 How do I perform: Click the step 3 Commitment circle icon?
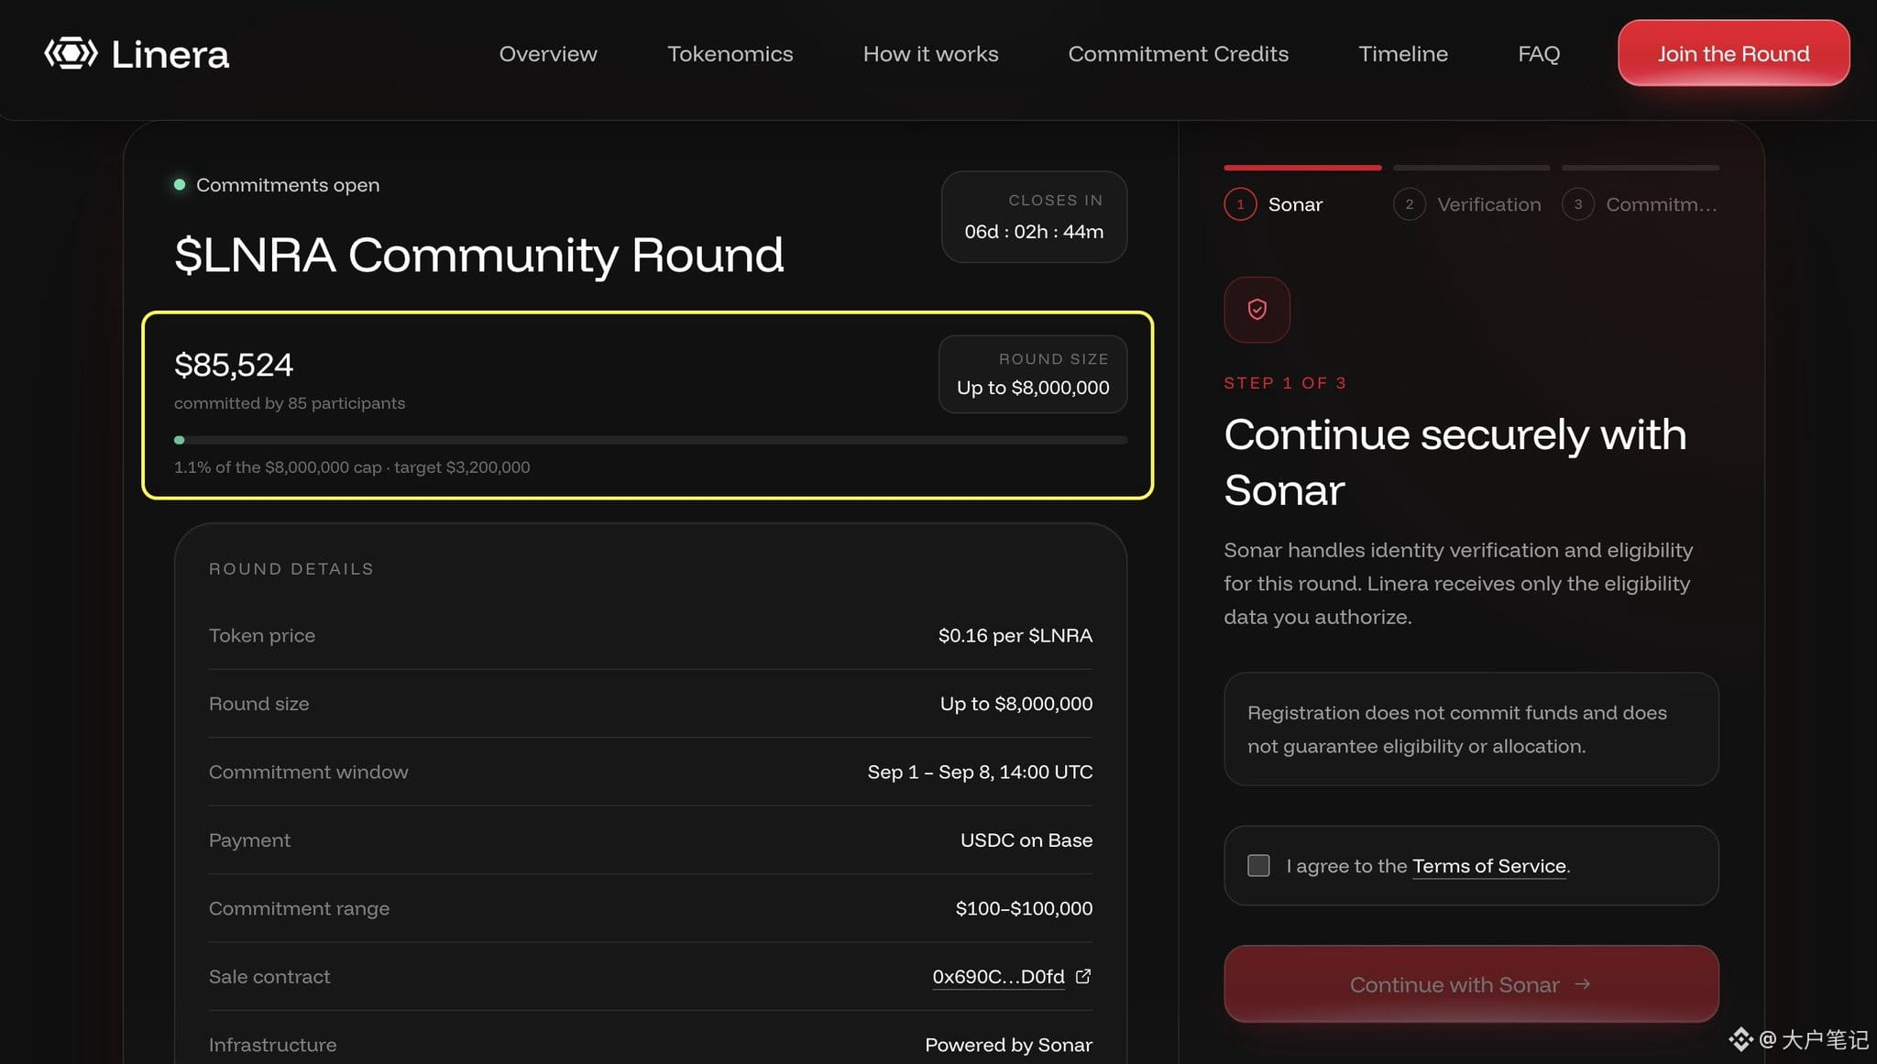coord(1577,204)
